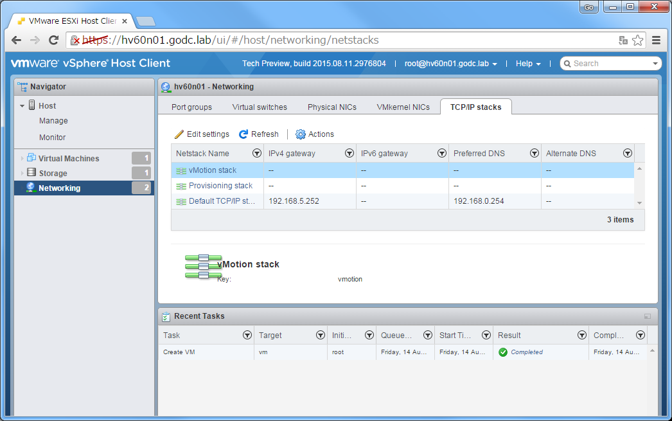Viewport: 672px width, 421px height.
Task: Click netstack table scrollbar up arrow
Action: (x=639, y=168)
